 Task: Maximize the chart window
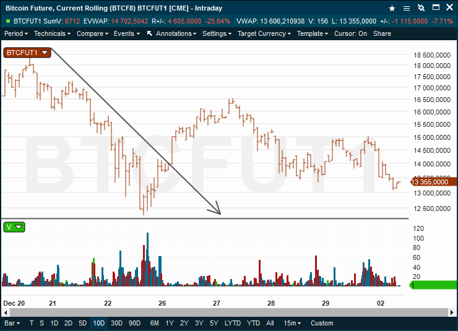coord(436,7)
